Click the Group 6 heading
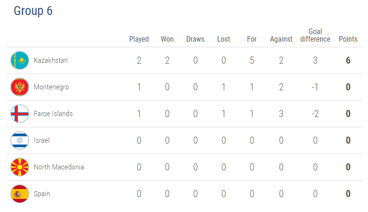 click(x=33, y=11)
